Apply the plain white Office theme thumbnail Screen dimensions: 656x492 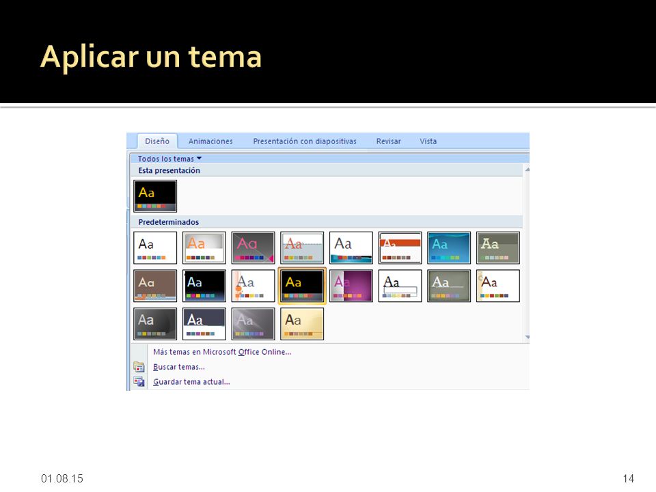click(155, 247)
